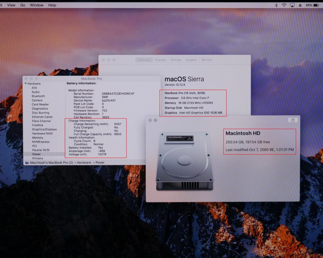Image resolution: width=323 pixels, height=258 pixels.
Task: Open the Wi-Fi status menu
Action: coord(284,5)
